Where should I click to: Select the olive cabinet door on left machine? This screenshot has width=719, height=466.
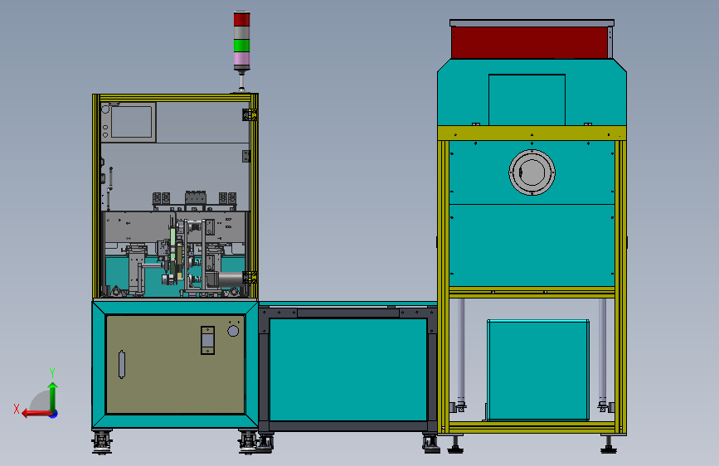coord(175,365)
